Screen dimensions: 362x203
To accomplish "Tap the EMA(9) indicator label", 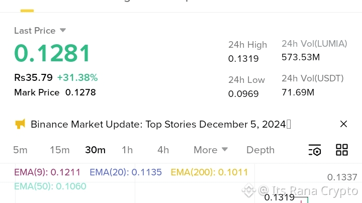I will [47, 172].
